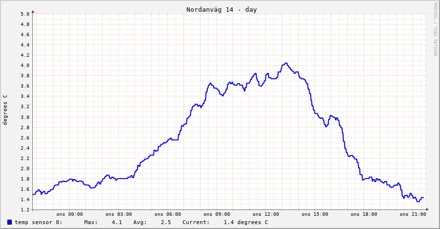Click the red arrow ending the X axis
Viewport: 440px width, 229px height.
pyautogui.click(x=427, y=209)
